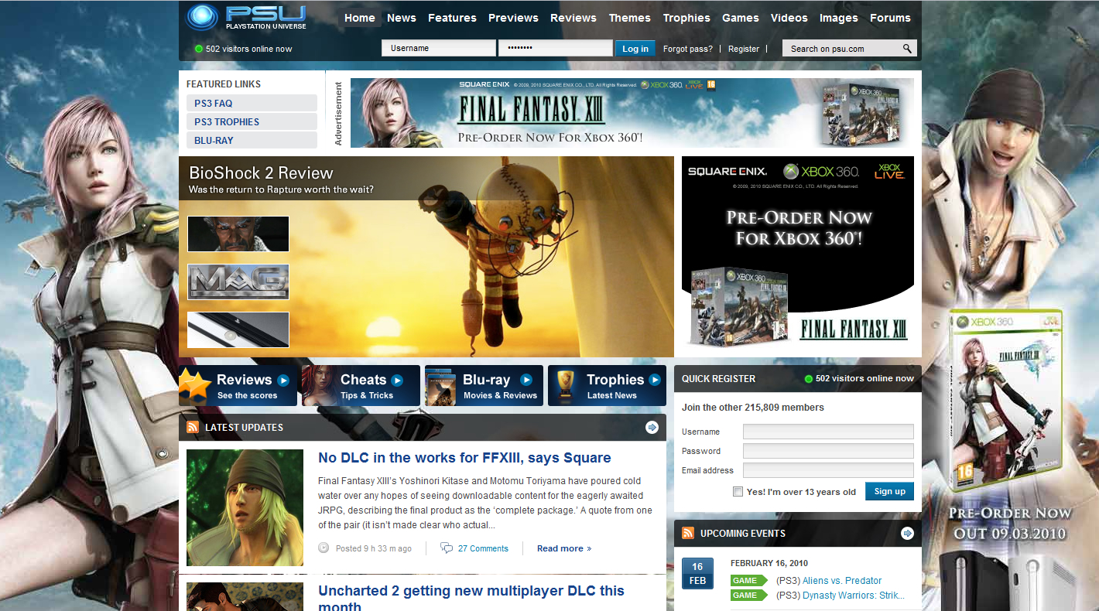The width and height of the screenshot is (1099, 611).
Task: Click 'Join the other 215,809 members' text
Action: 753,408
